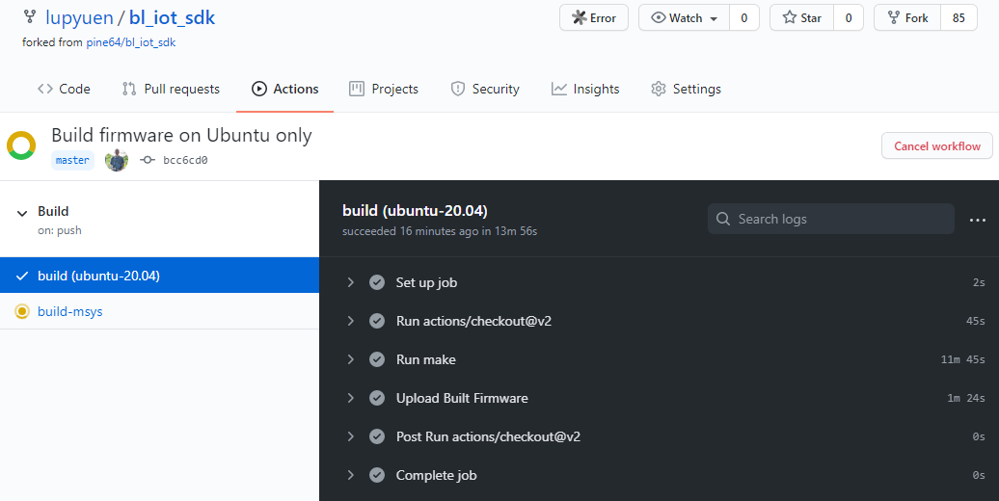Expand the Upload Built Firmware step

pyautogui.click(x=350, y=398)
